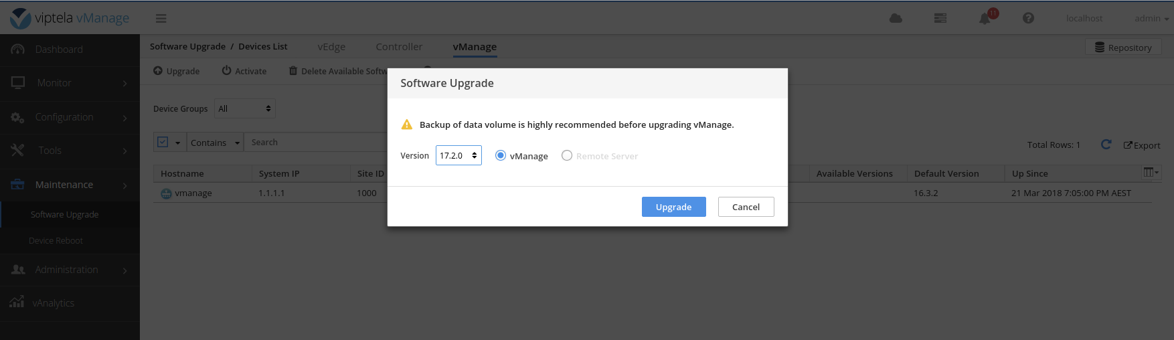Refresh the devices table
Image resolution: width=1174 pixels, height=340 pixels.
pyautogui.click(x=1106, y=145)
